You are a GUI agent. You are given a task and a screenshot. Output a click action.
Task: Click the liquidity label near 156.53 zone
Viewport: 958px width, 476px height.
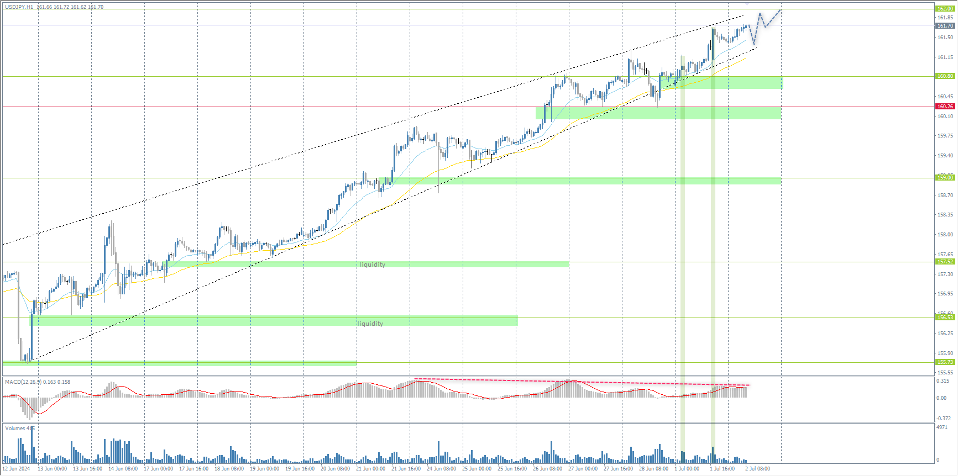pos(370,324)
